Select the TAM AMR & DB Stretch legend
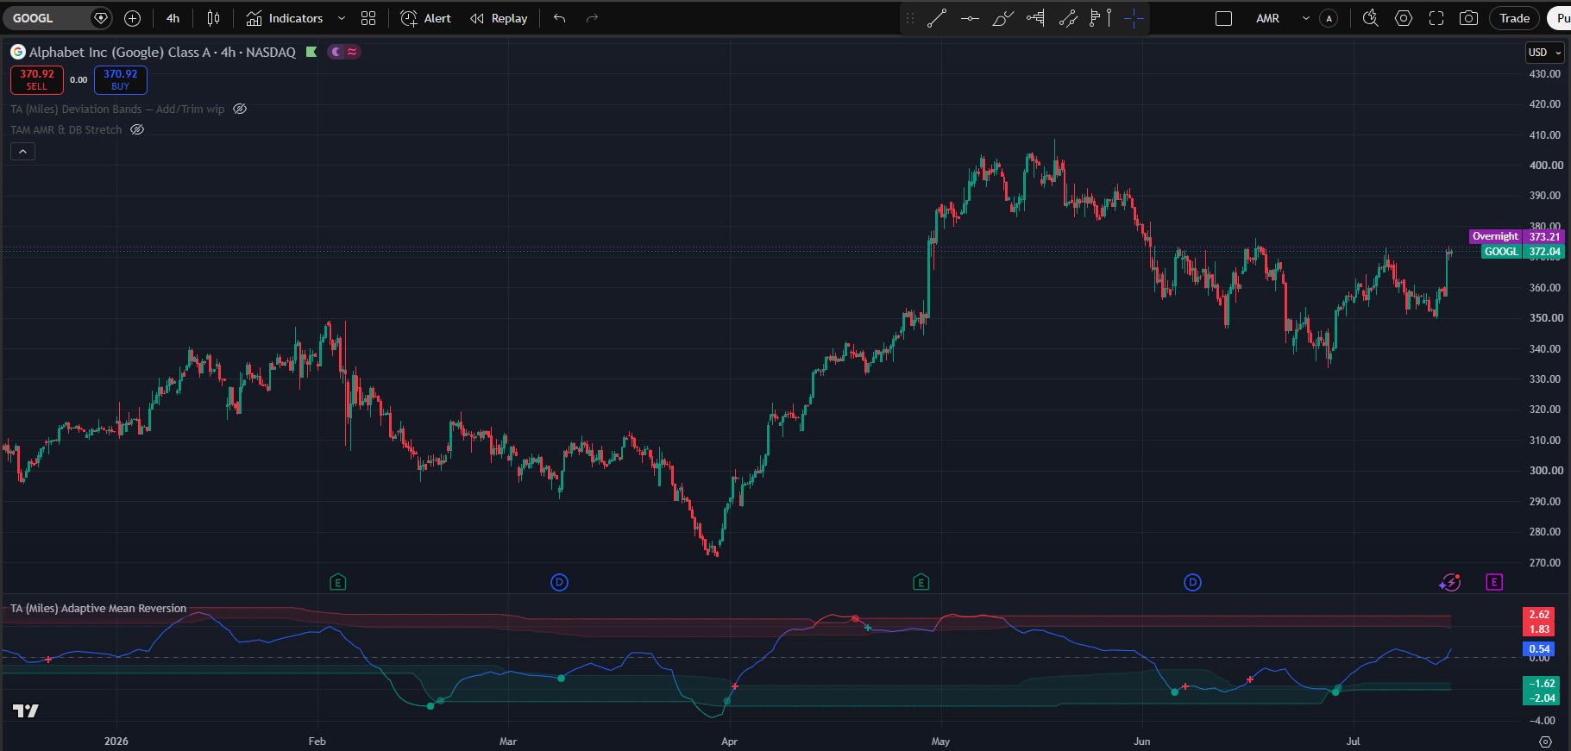The height and width of the screenshot is (751, 1571). click(x=66, y=129)
